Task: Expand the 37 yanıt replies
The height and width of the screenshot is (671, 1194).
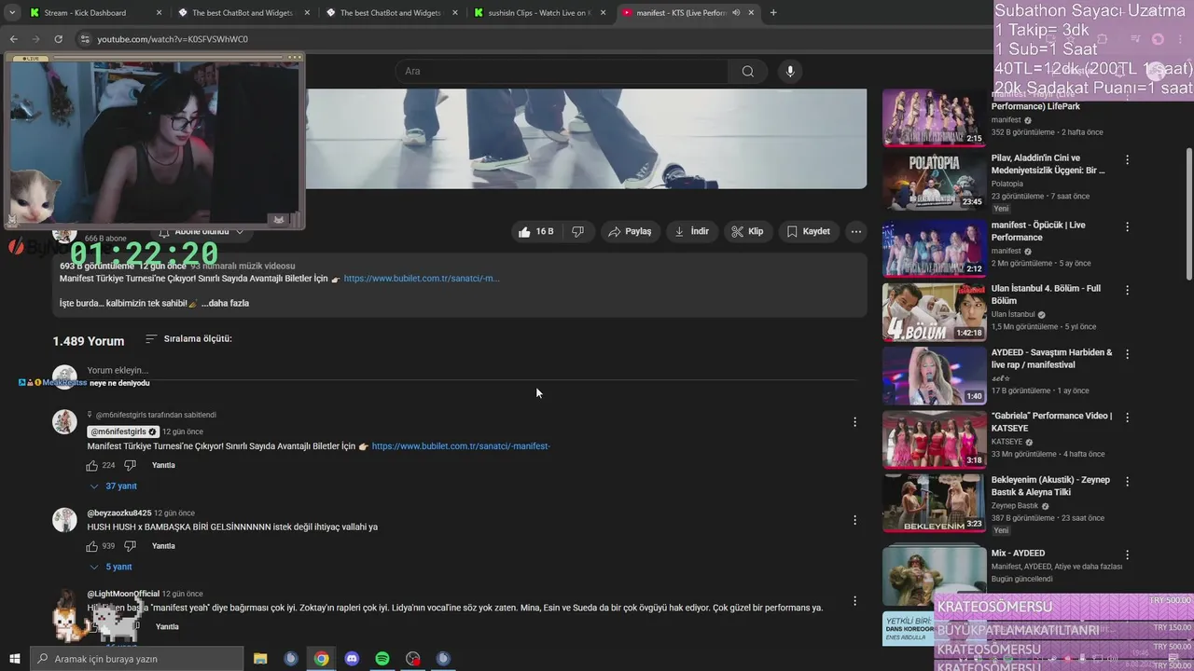Action: point(114,486)
